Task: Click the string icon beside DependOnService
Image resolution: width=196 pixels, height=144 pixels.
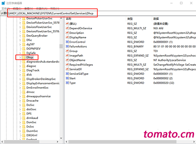Action: click(67, 28)
